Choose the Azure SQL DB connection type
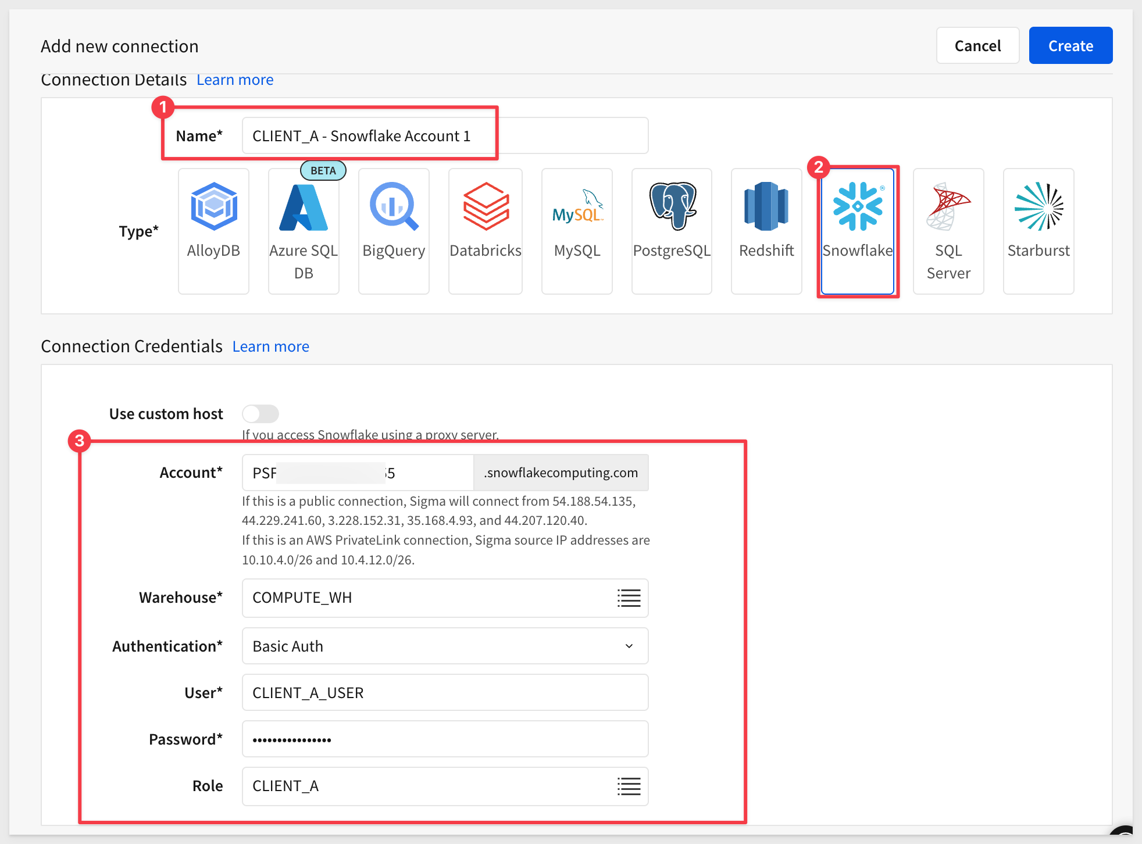This screenshot has width=1142, height=844. click(x=304, y=231)
